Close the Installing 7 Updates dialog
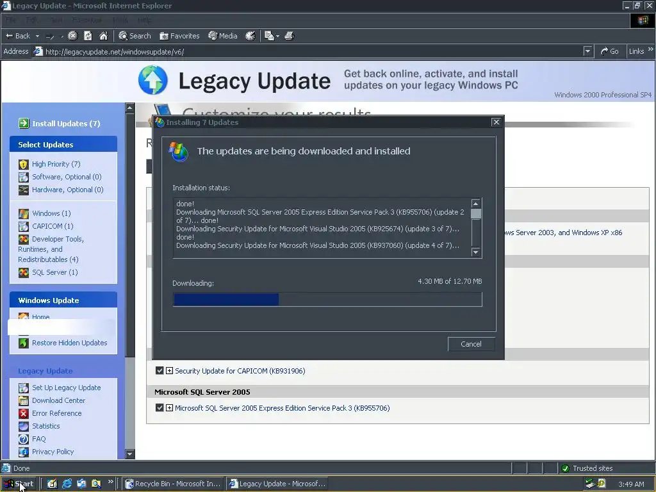The width and height of the screenshot is (656, 492). [496, 122]
